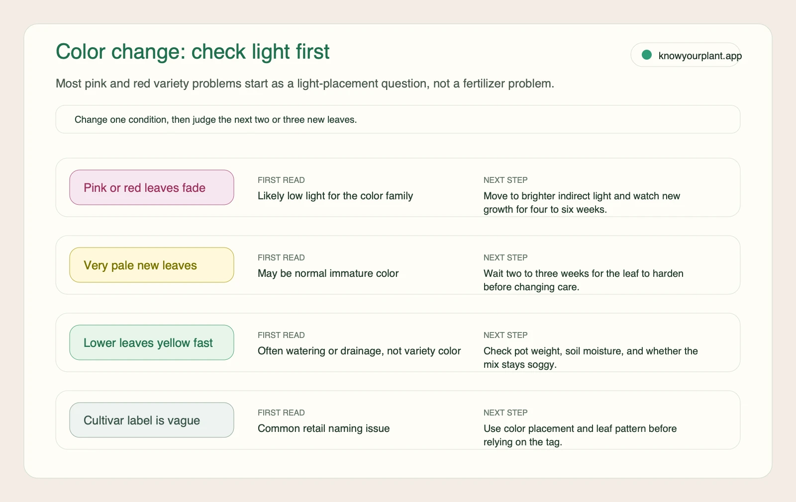Click 'May be normal immature color' text
Image resolution: width=796 pixels, height=502 pixels.
328,273
